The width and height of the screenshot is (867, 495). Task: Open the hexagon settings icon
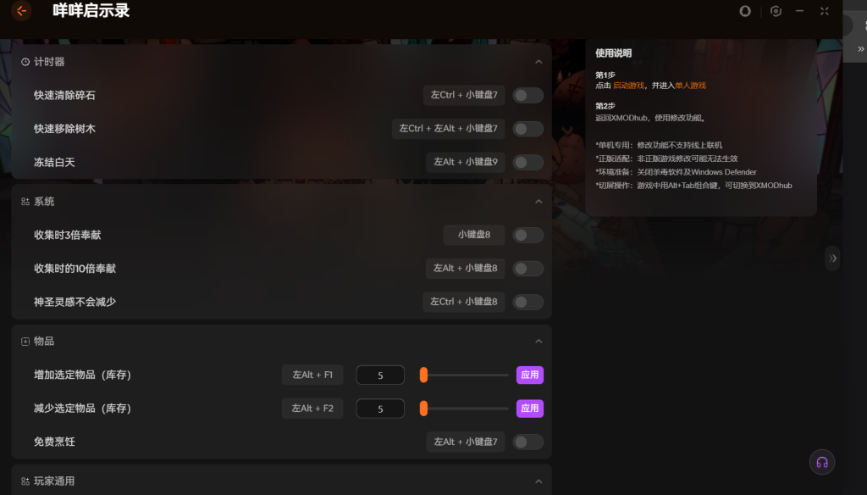(x=776, y=11)
